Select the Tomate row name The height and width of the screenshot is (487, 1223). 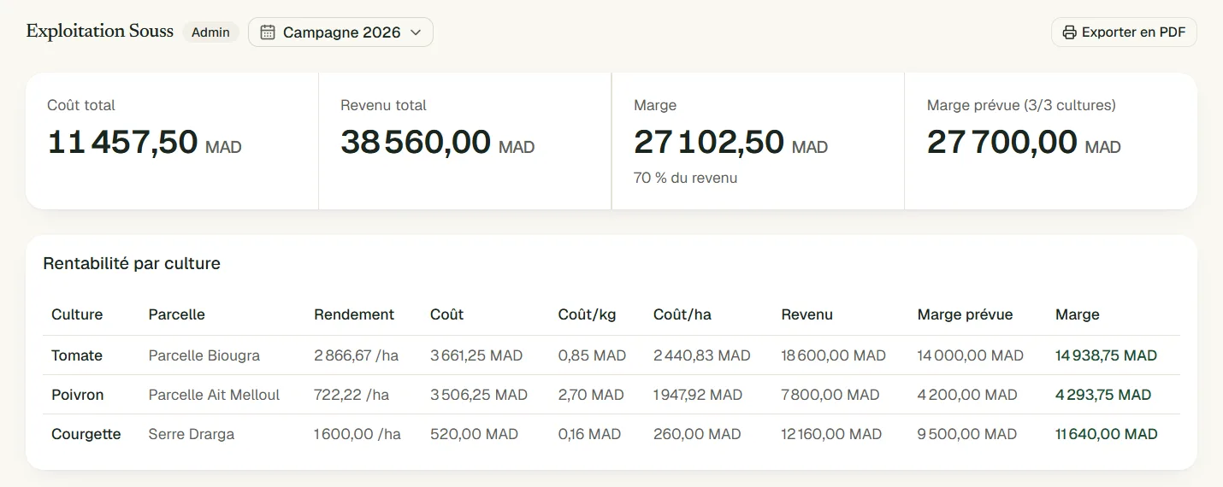click(77, 355)
